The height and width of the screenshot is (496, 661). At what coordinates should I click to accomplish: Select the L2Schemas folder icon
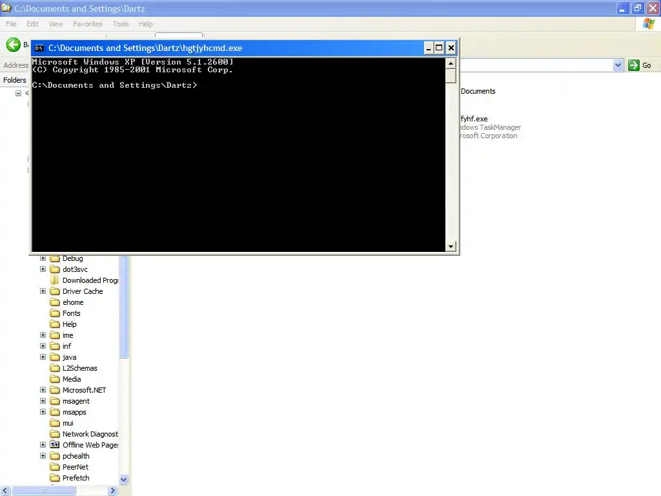pos(55,367)
